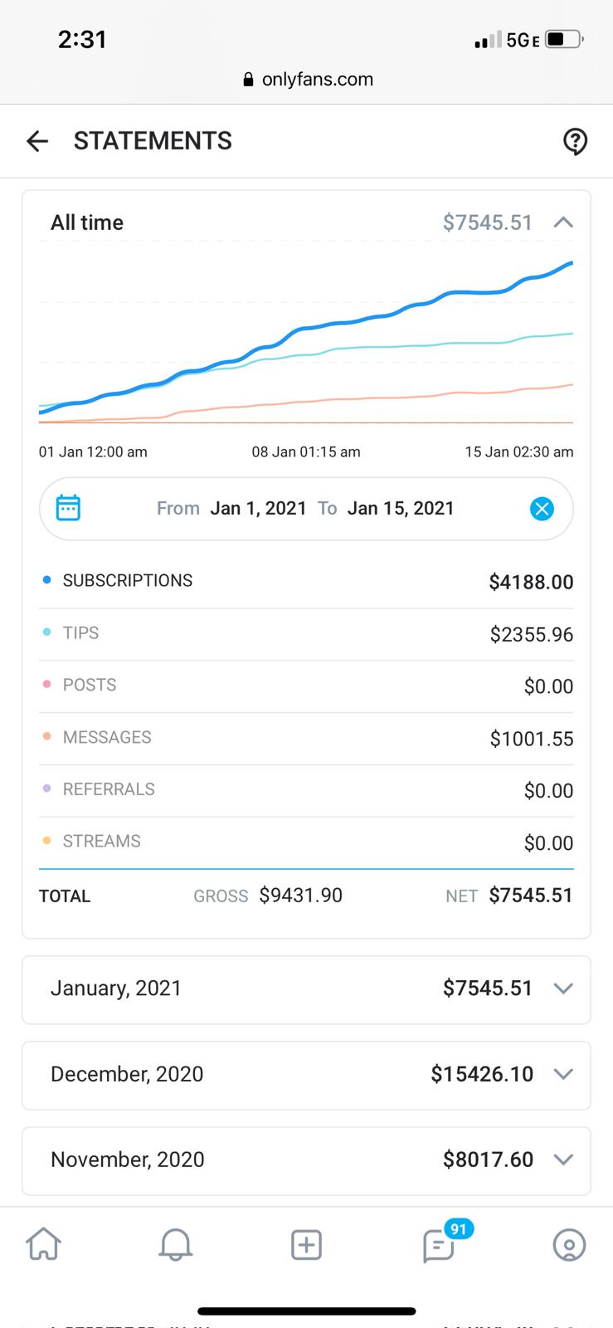Go to the Home tab icon
Image resolution: width=613 pixels, height=1328 pixels.
point(44,1244)
